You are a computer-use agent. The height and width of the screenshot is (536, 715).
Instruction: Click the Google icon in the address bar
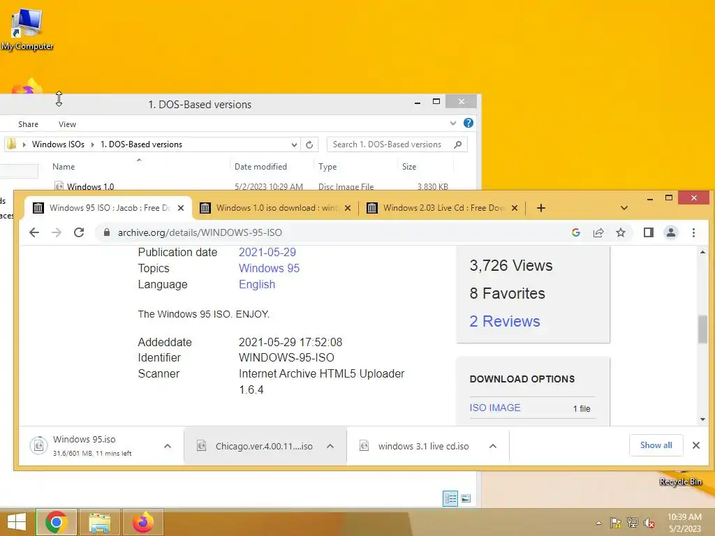tap(576, 232)
